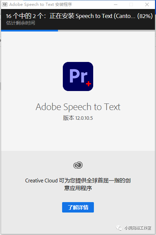The height and width of the screenshot is (235, 156).
Task: Click the 了解详情 button
Action: pos(78,207)
